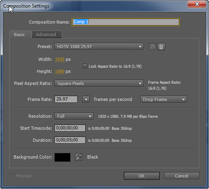Click the Height value 1080

[60, 71]
